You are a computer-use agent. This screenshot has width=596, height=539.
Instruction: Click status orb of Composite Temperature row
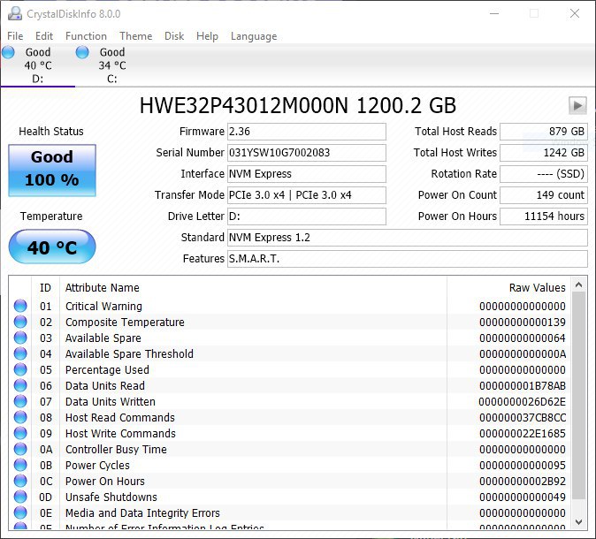pos(20,322)
